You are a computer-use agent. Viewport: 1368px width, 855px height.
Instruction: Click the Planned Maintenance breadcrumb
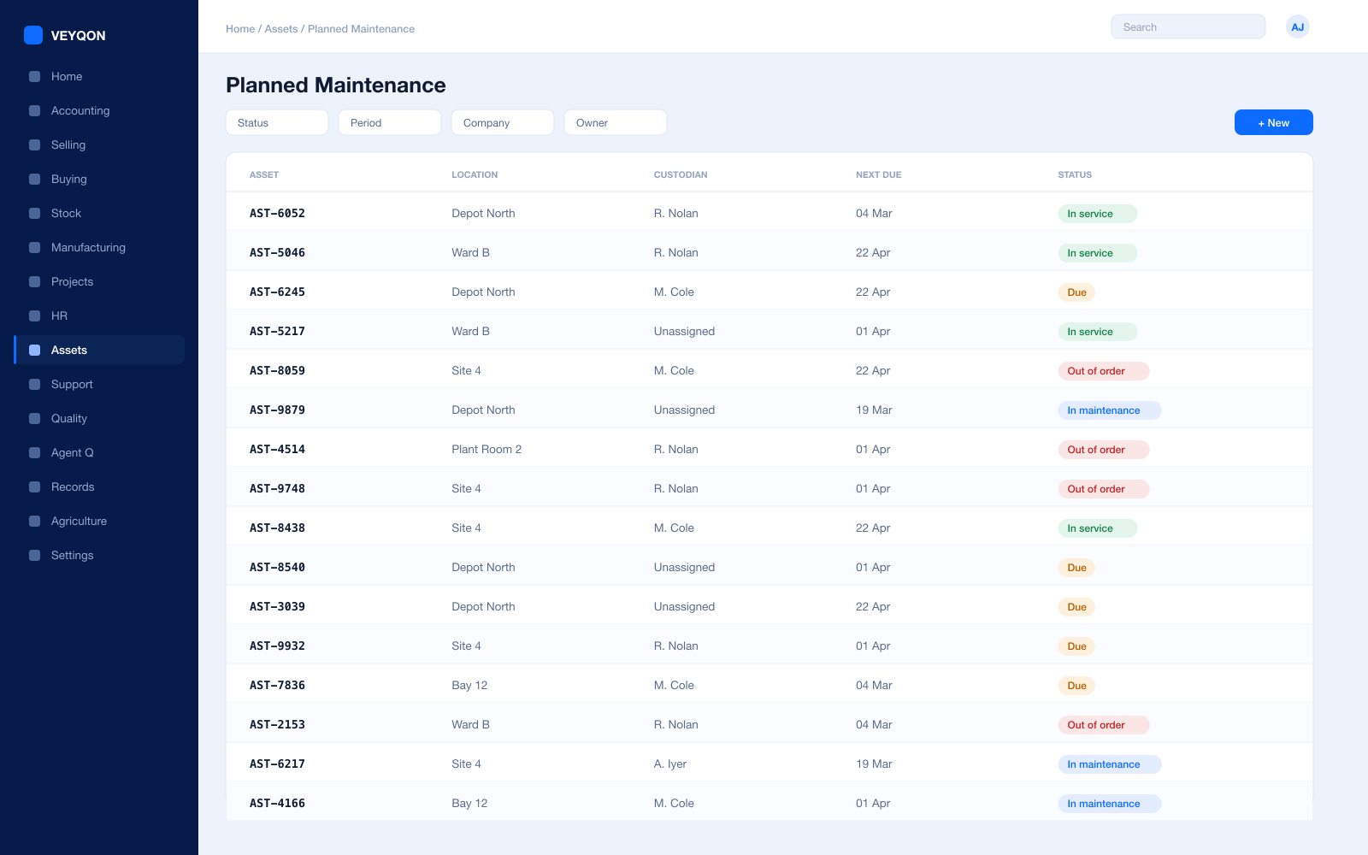pos(361,28)
